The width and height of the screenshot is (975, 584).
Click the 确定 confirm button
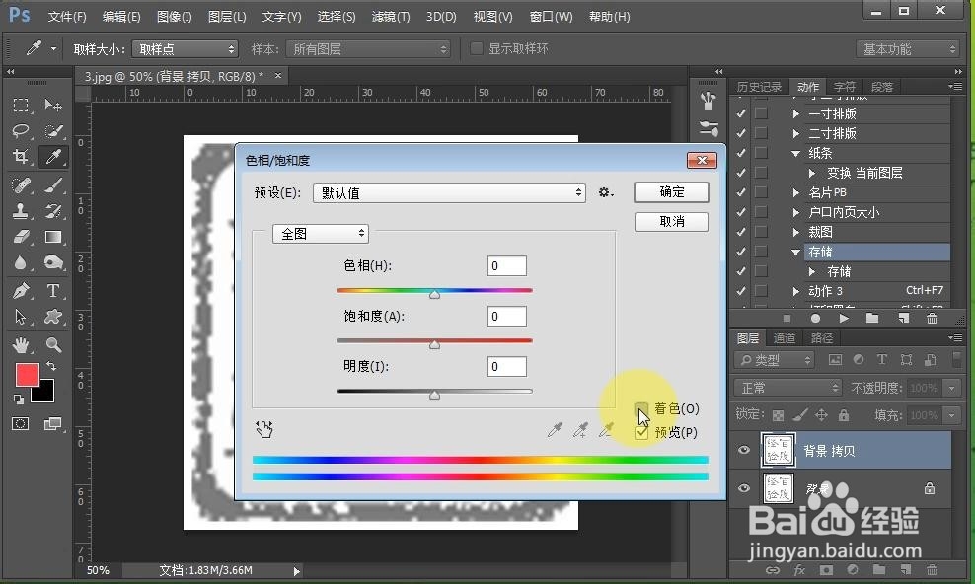point(671,192)
